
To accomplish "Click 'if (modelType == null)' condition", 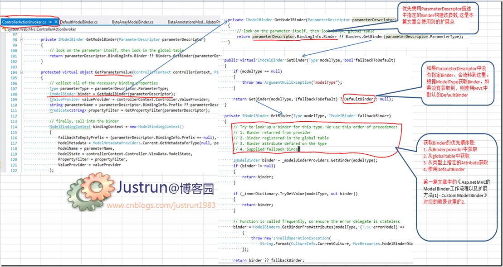I will pyautogui.click(x=258, y=71).
